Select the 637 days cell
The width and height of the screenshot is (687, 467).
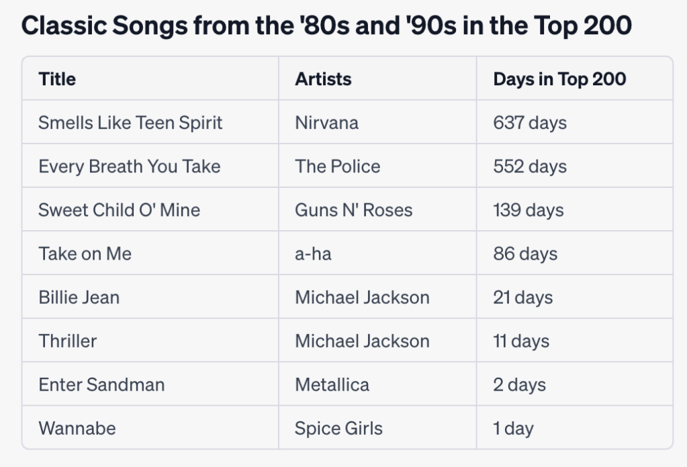pos(530,123)
